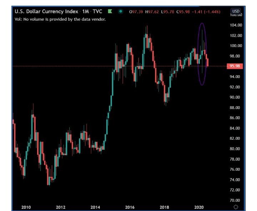Click the 100.00 price axis label
Screen dimensions: 257x211
(236, 46)
